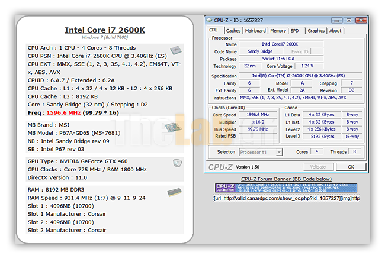The height and width of the screenshot is (259, 385).
Task: Click the Cores count field
Action: [x=317, y=152]
